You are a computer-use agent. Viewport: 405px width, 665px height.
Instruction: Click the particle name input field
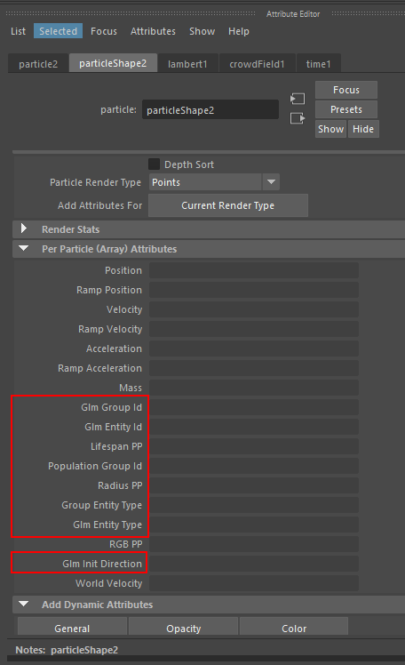[210, 110]
